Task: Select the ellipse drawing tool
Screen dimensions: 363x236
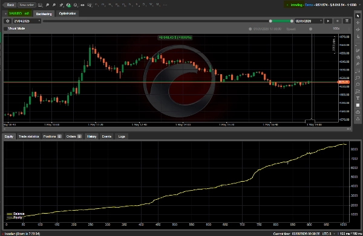Action: pyautogui.click(x=358, y=85)
